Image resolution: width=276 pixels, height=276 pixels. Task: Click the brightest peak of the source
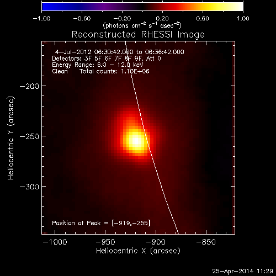(x=136, y=141)
